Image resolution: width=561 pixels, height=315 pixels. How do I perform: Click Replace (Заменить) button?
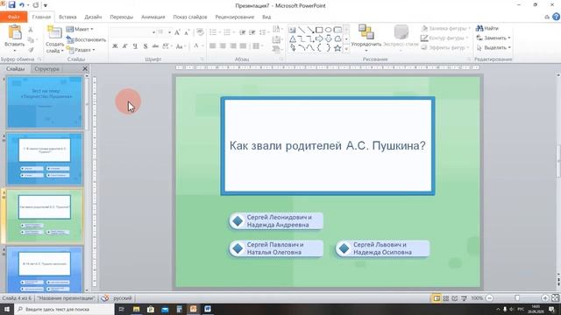tap(494, 38)
